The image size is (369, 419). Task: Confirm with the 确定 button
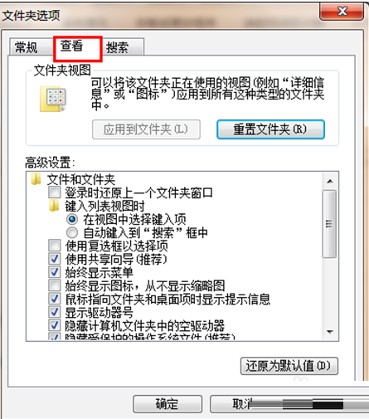168,404
